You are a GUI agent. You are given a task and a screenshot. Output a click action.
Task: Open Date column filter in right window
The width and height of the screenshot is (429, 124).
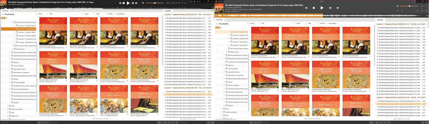click(317, 23)
